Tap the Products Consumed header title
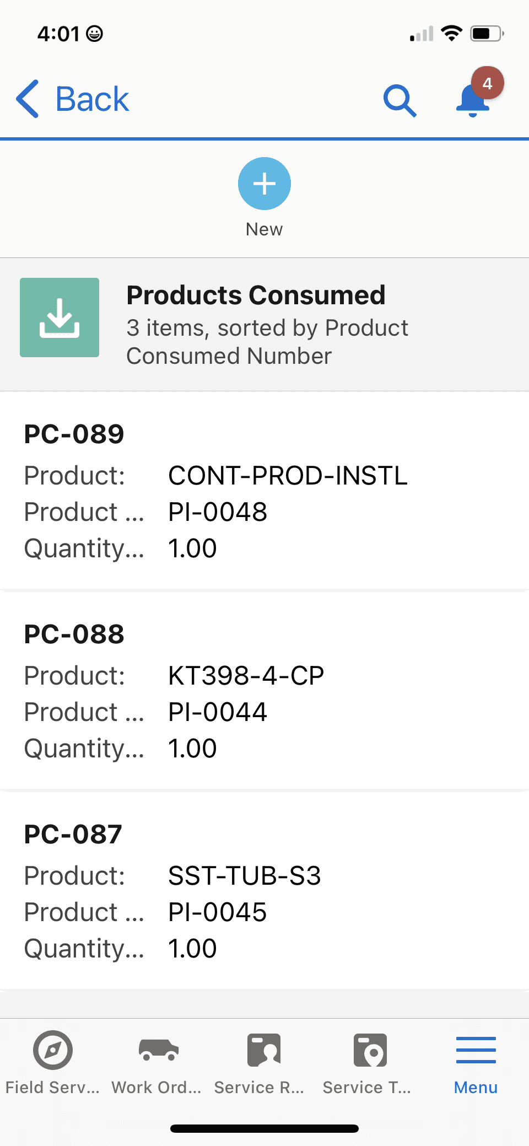Viewport: 529px width, 1146px height. click(256, 295)
